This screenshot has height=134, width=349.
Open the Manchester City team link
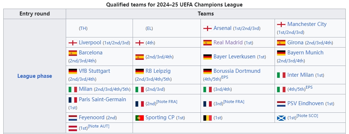point(307,24)
